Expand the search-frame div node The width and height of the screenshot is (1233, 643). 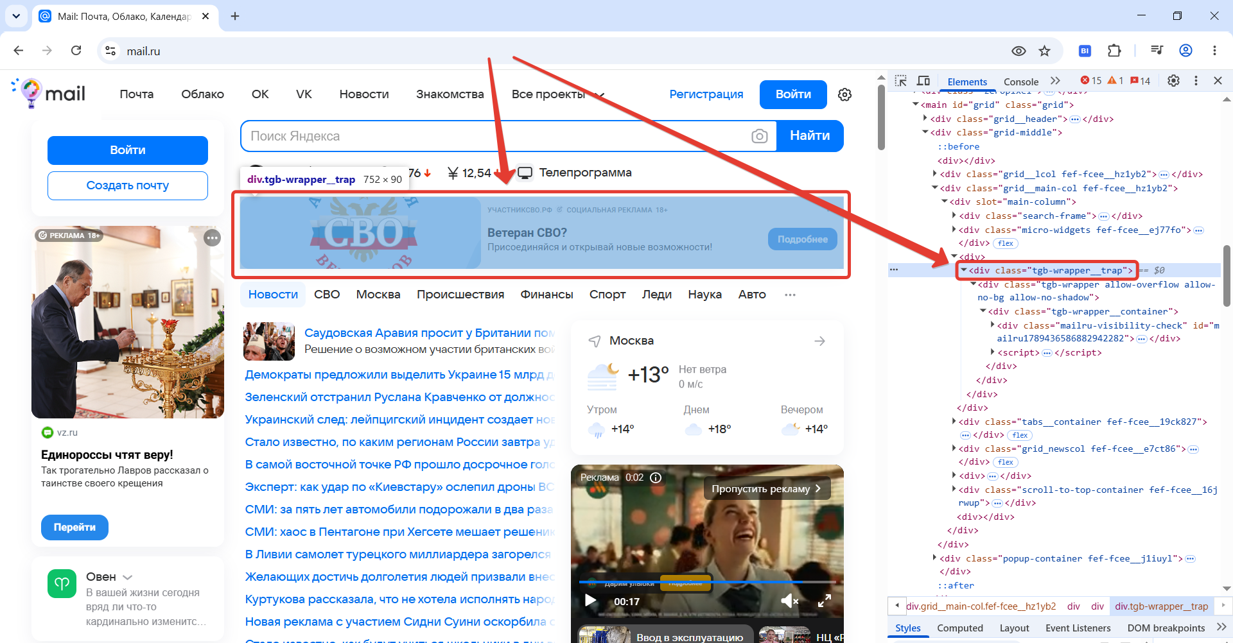click(x=954, y=216)
